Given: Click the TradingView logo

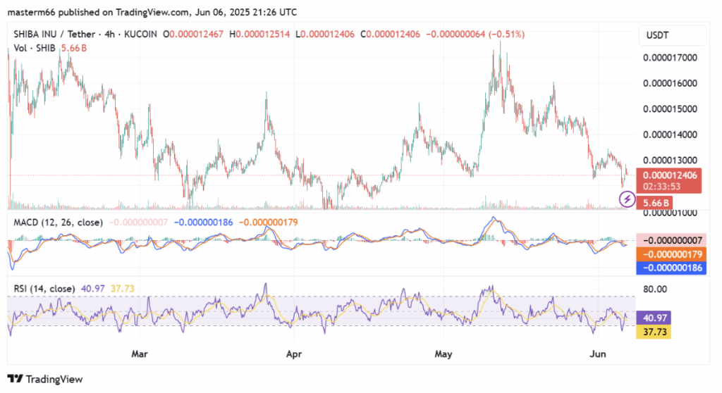Looking at the screenshot, I should [45, 379].
